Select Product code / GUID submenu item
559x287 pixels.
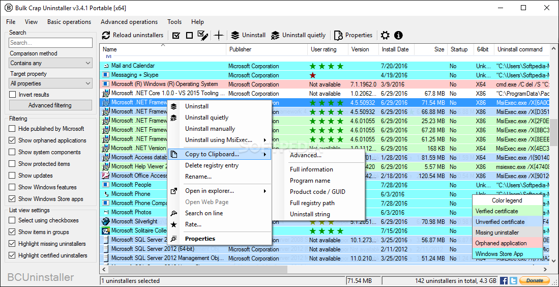[317, 192]
